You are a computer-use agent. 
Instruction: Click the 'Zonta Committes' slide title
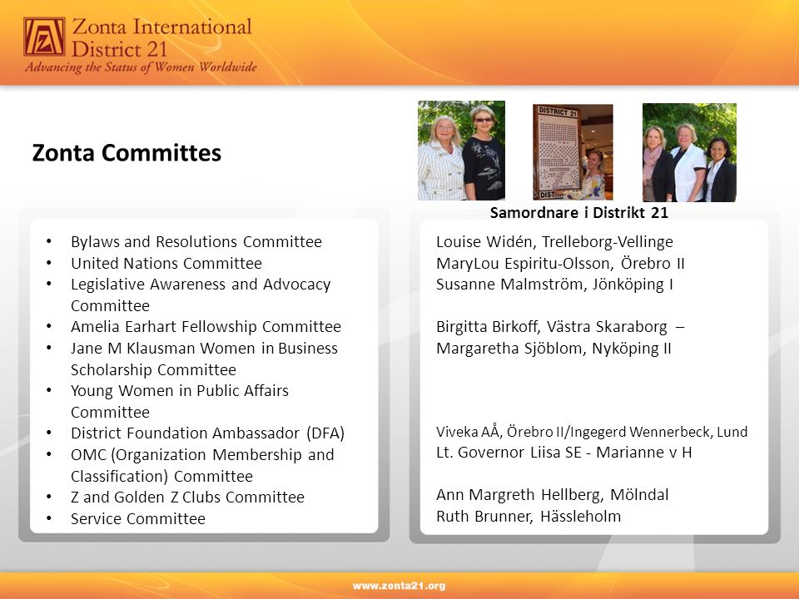[127, 153]
